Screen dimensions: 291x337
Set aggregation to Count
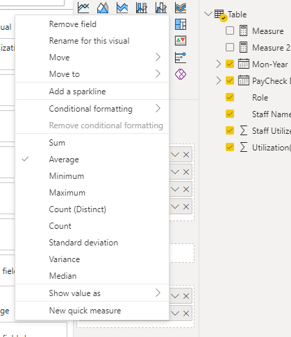click(x=92, y=226)
